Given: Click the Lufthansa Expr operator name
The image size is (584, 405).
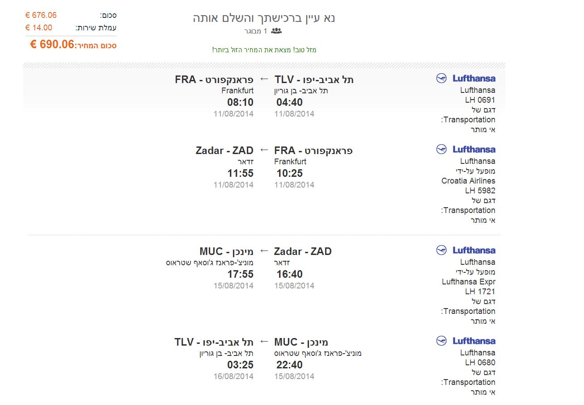Looking at the screenshot, I should point(468,282).
